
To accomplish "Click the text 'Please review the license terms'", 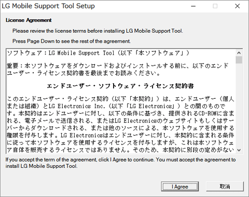I will [98, 31].
